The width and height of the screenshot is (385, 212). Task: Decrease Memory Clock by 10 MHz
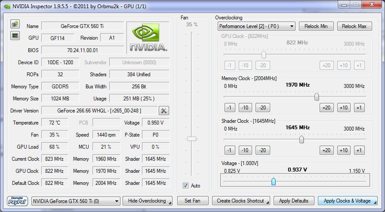click(x=245, y=108)
